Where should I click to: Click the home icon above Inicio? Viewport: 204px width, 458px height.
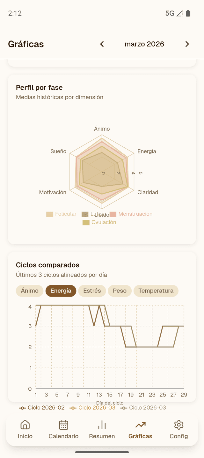pyautogui.click(x=25, y=425)
